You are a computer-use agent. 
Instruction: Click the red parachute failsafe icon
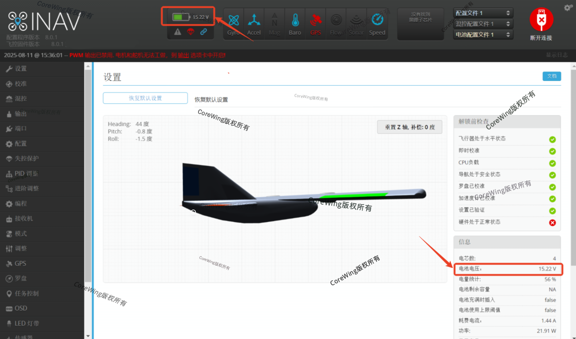[x=191, y=32]
